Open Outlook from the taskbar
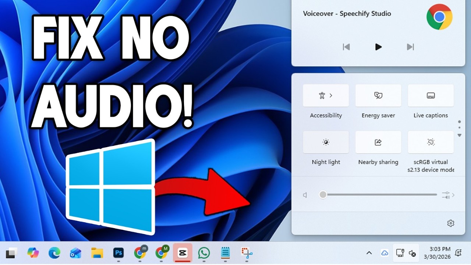 [x=75, y=253]
